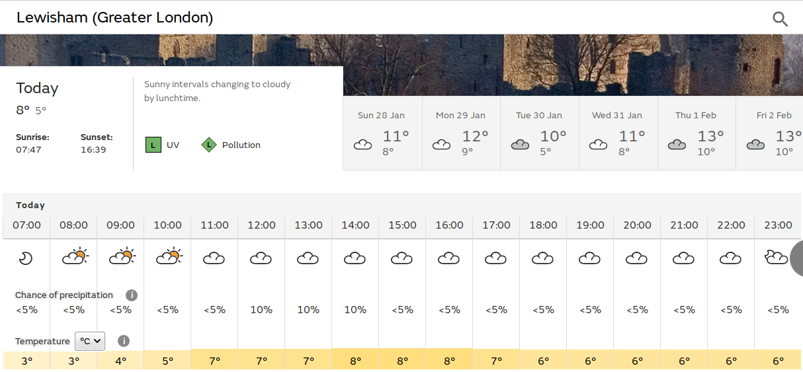This screenshot has height=372, width=803.
Task: Open the temperature info icon
Action: click(124, 341)
